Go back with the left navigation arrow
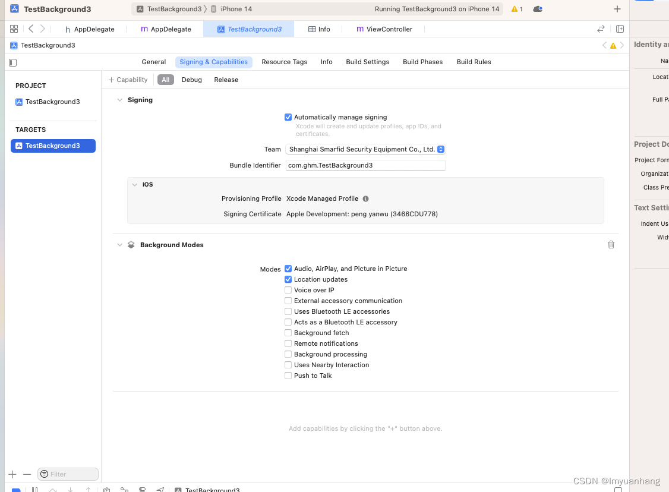The width and height of the screenshot is (669, 492). [x=31, y=29]
